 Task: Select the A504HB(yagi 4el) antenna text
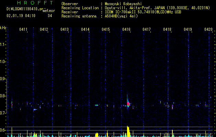pos(121,16)
